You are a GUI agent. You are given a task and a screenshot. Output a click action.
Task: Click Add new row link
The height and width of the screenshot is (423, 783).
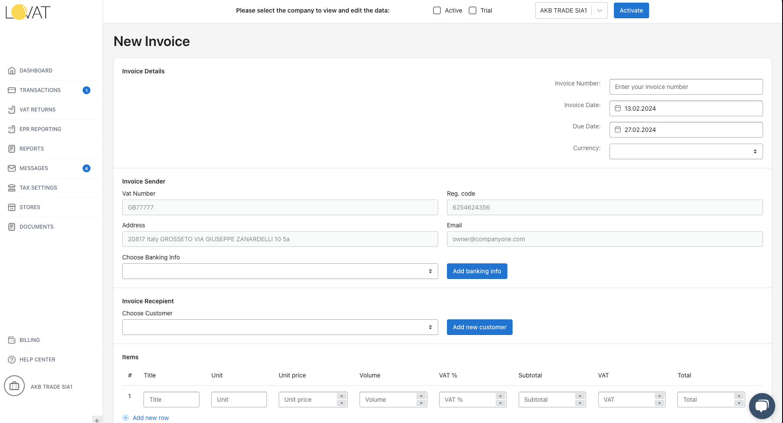point(150,418)
